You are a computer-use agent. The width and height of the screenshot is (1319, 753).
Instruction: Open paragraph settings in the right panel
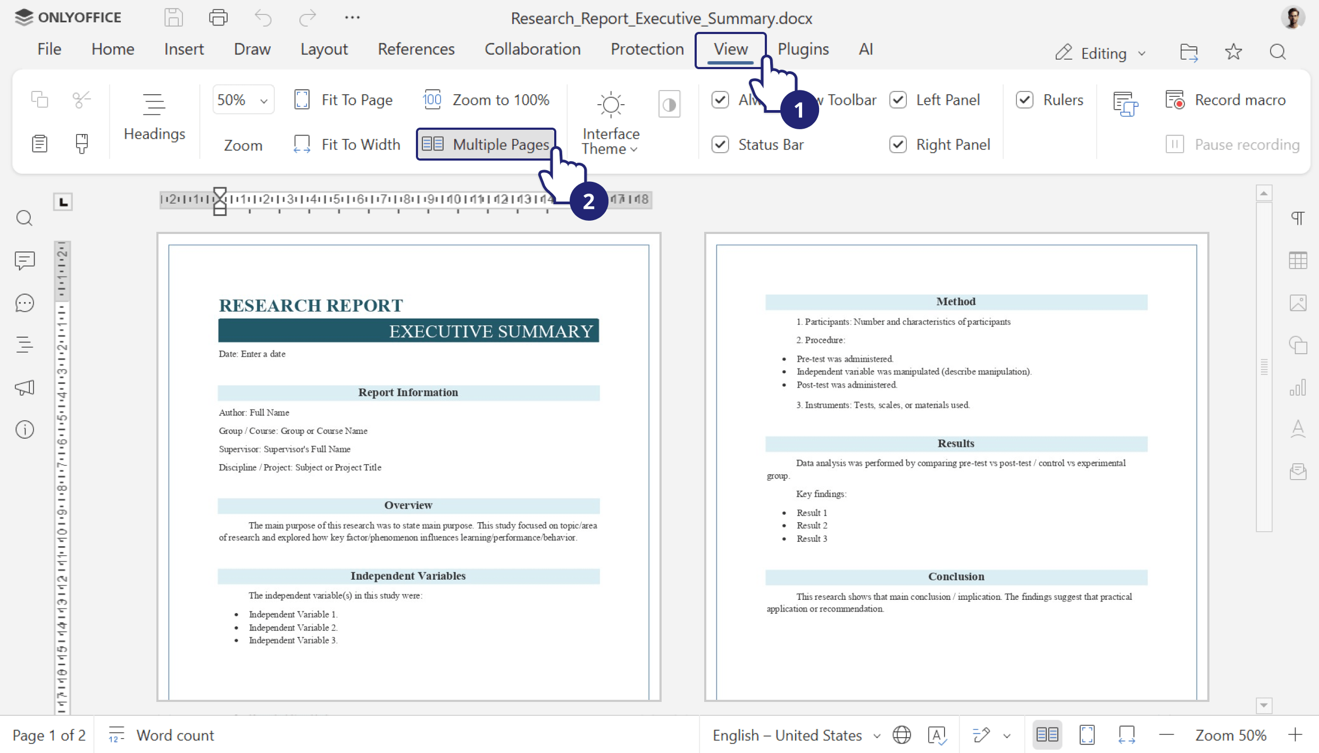(1298, 218)
